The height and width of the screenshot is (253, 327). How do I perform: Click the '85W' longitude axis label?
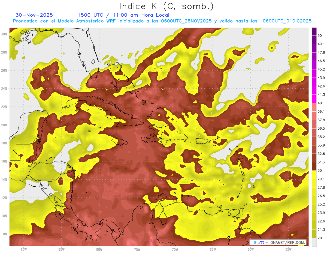(x=61, y=249)
